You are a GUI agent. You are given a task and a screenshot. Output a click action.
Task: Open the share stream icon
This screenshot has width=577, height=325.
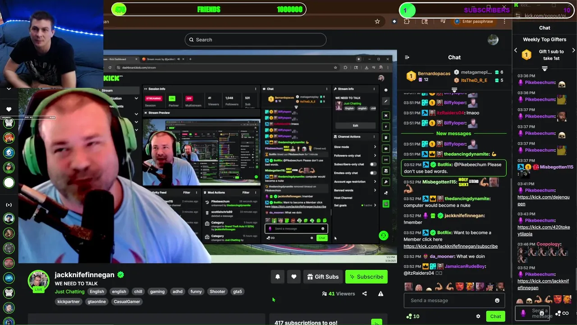(365, 293)
